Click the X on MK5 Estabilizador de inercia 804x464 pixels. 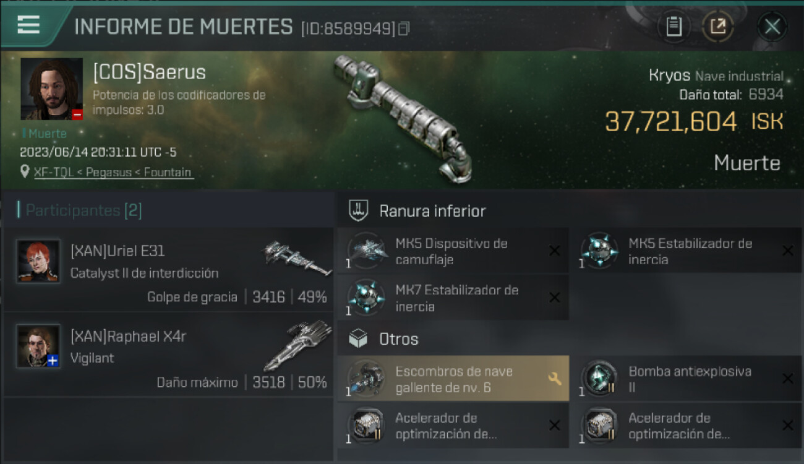(x=787, y=251)
